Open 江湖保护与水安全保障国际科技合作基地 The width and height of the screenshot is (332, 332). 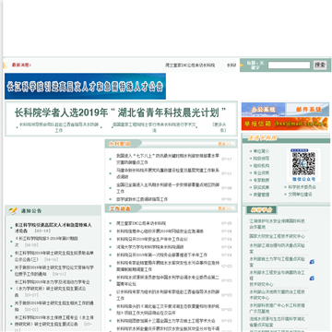coord(278,224)
